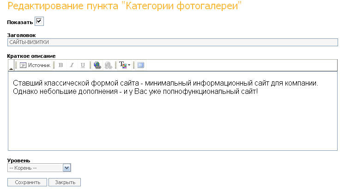
Task: Click the Уровень label
Action: pos(18,160)
